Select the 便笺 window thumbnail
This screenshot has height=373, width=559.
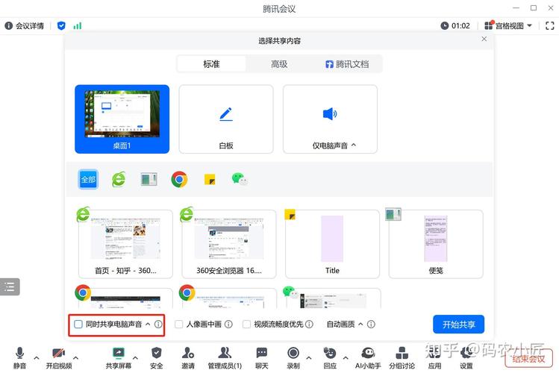[x=436, y=244]
